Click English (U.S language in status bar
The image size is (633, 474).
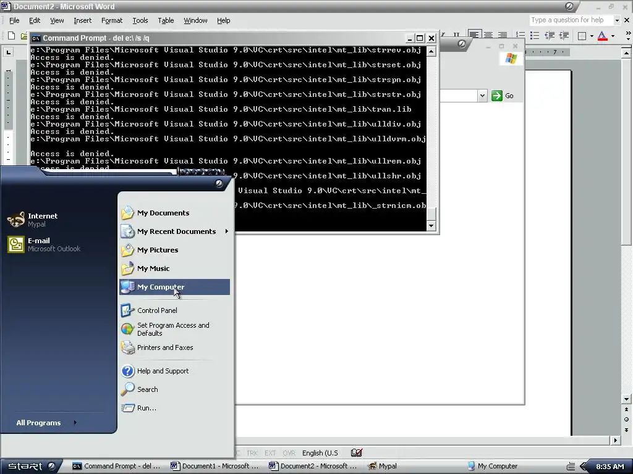[320, 453]
